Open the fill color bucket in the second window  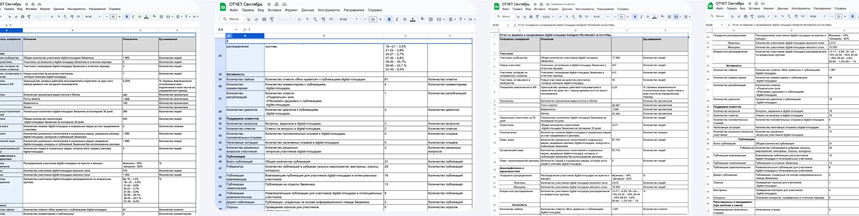(x=422, y=19)
